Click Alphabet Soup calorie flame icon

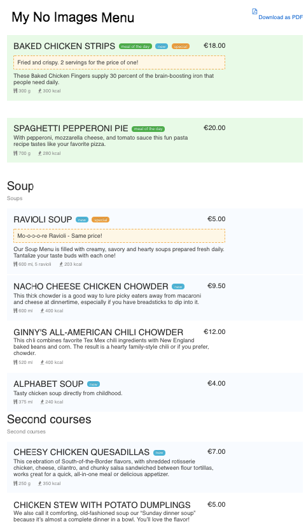[x=42, y=402]
